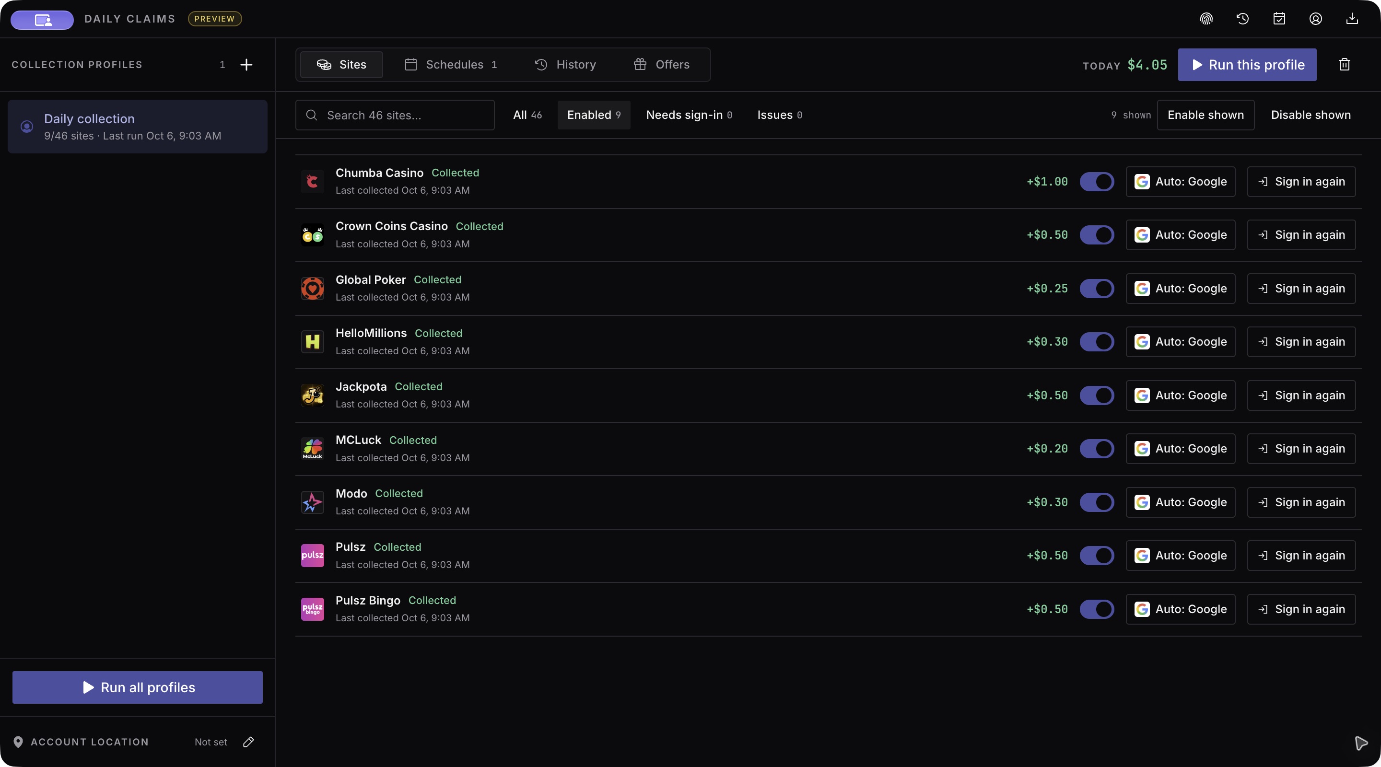Viewport: 1381px width, 767px height.
Task: Click the purple app logo at top left
Action: (42, 20)
